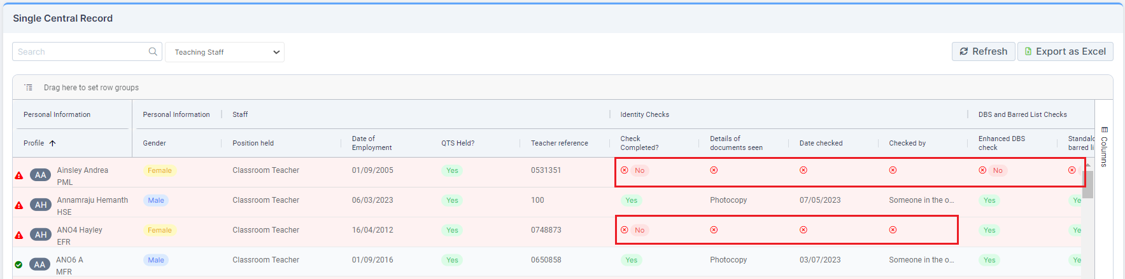Open Ainsley Andrea profile name

point(82,170)
